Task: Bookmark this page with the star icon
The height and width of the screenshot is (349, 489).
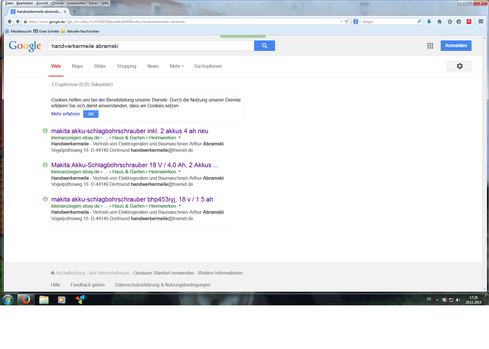Action: pos(450,22)
